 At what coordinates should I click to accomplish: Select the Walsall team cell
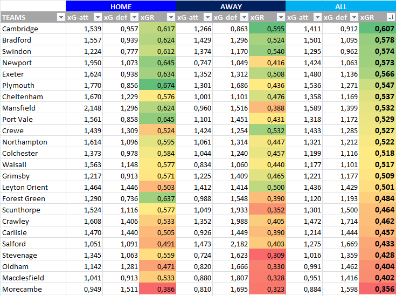tap(33, 164)
